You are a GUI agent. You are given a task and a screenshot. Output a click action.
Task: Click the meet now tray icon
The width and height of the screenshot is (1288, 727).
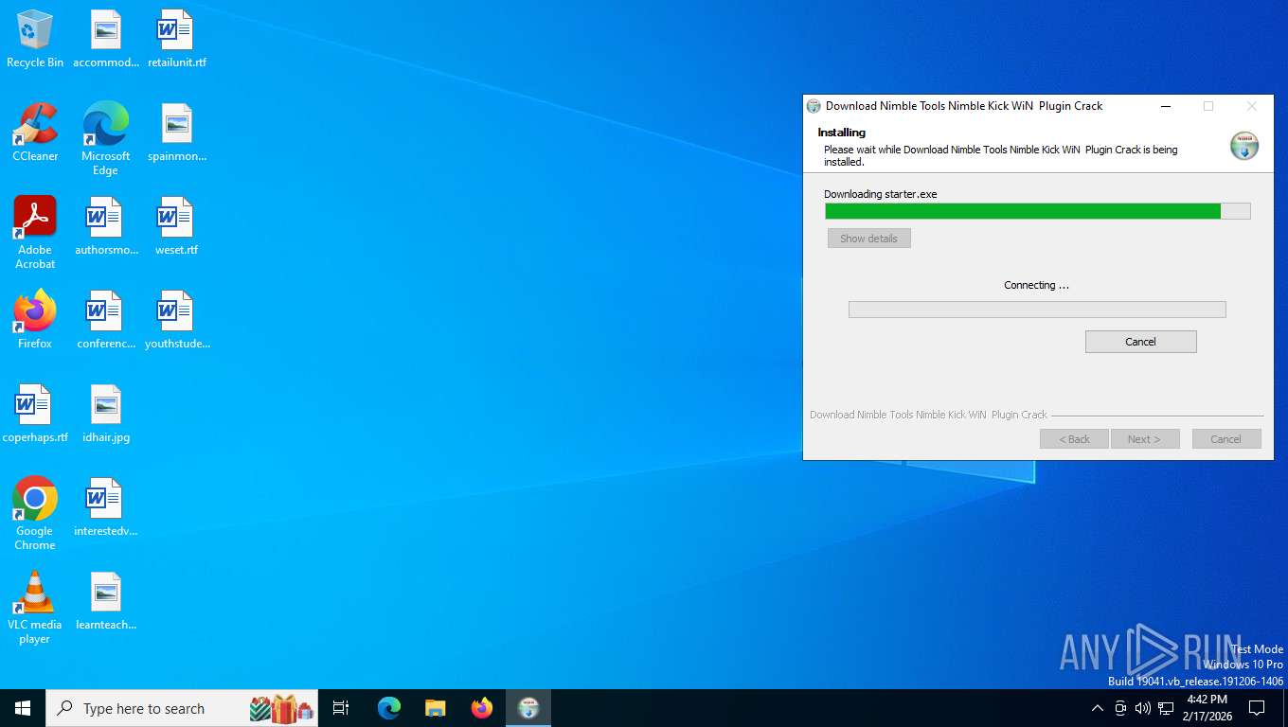(1120, 708)
